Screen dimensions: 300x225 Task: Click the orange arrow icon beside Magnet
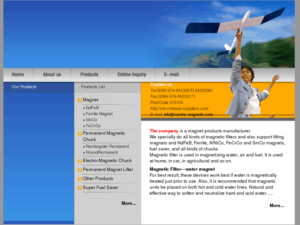[x=80, y=100]
